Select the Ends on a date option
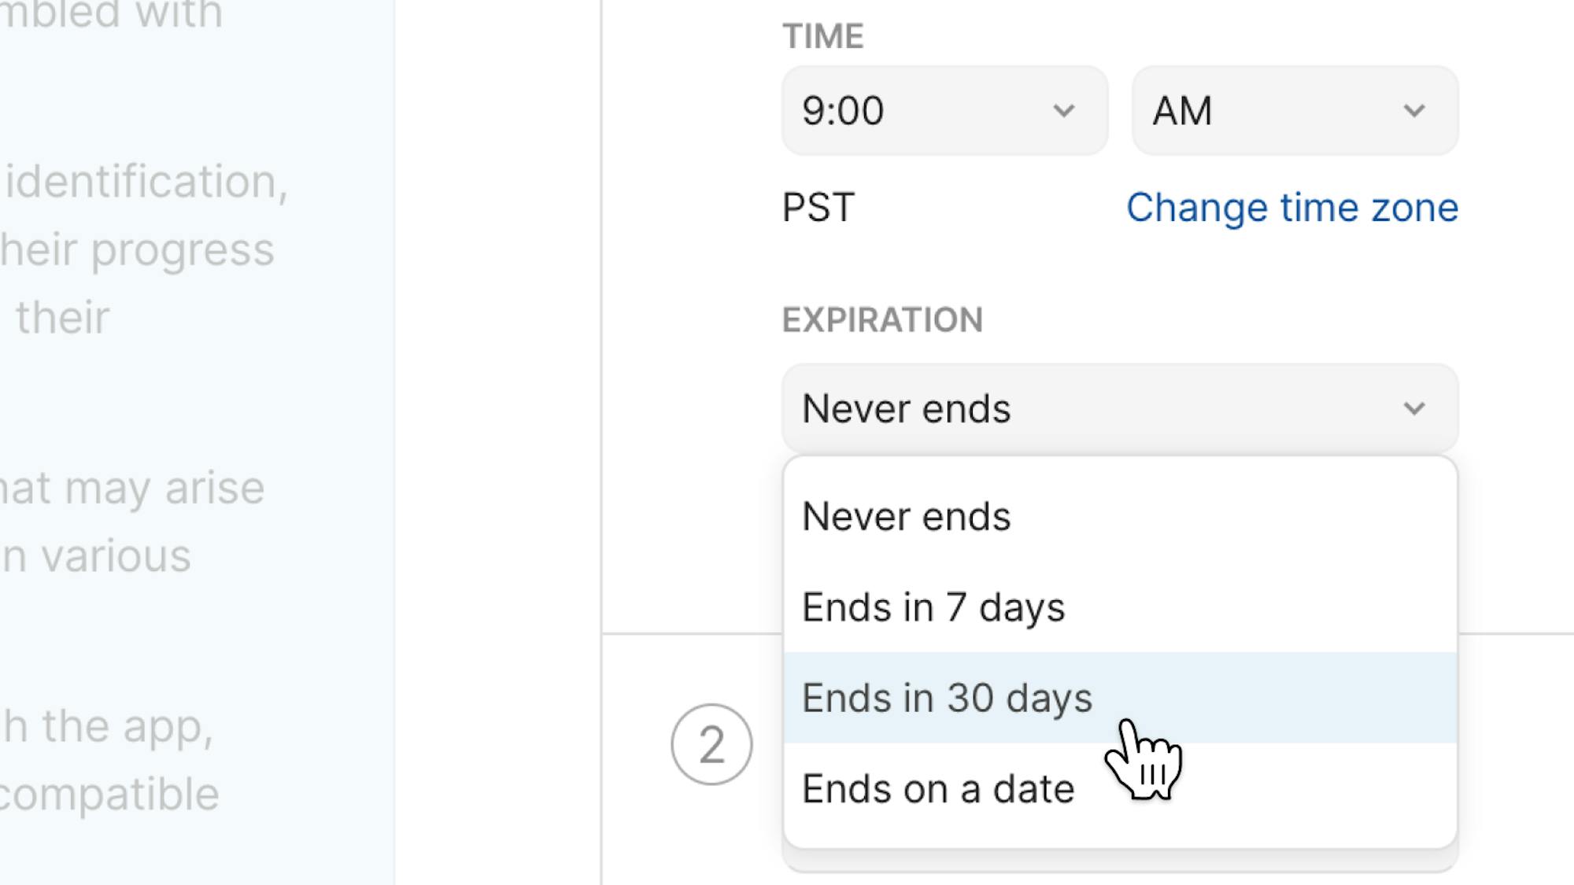 tap(937, 788)
